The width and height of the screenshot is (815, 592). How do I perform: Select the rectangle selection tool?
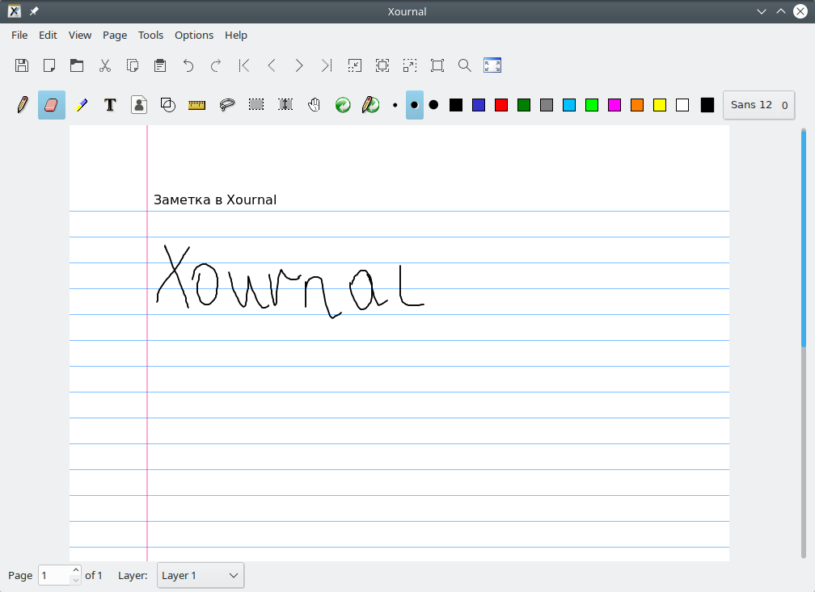point(256,105)
